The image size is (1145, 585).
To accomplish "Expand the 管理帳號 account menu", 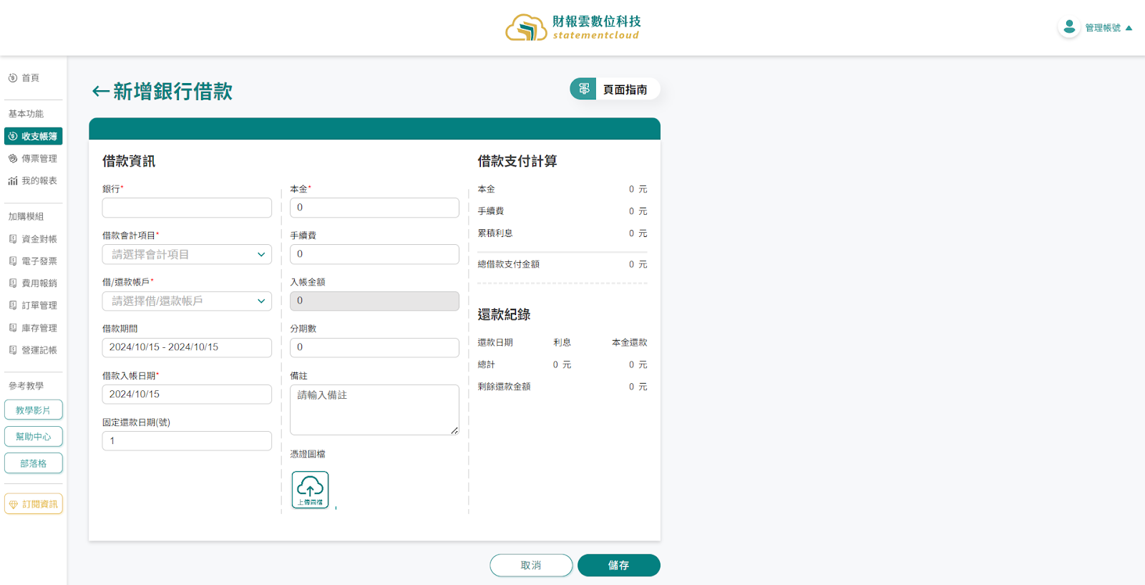I will [1108, 28].
